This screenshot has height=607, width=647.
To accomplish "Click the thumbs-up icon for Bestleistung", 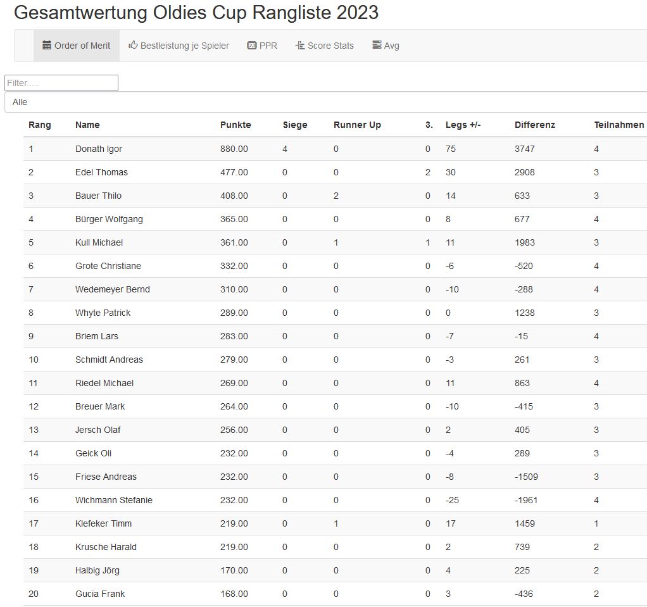I will click(x=133, y=46).
